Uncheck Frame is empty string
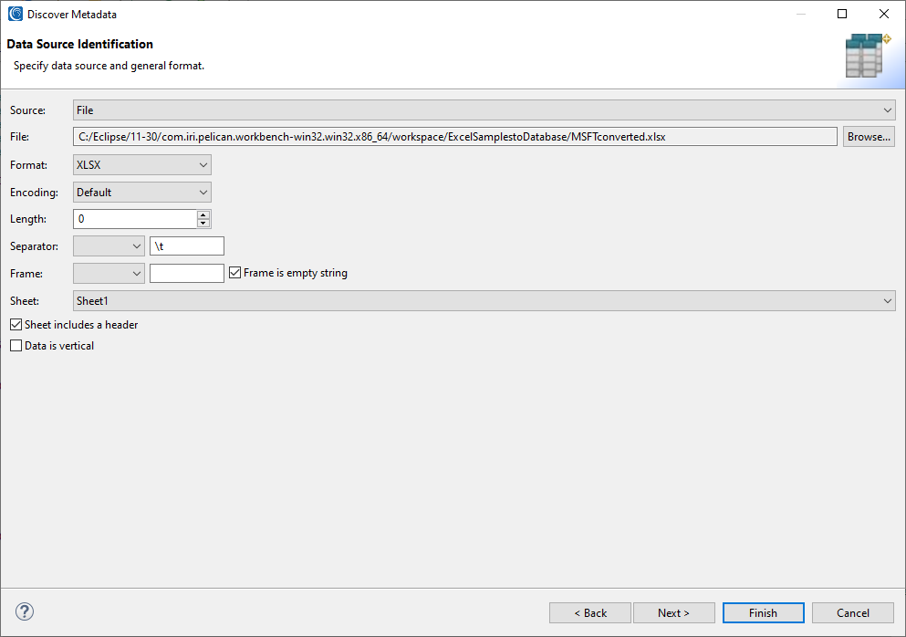The width and height of the screenshot is (906, 637). point(235,272)
